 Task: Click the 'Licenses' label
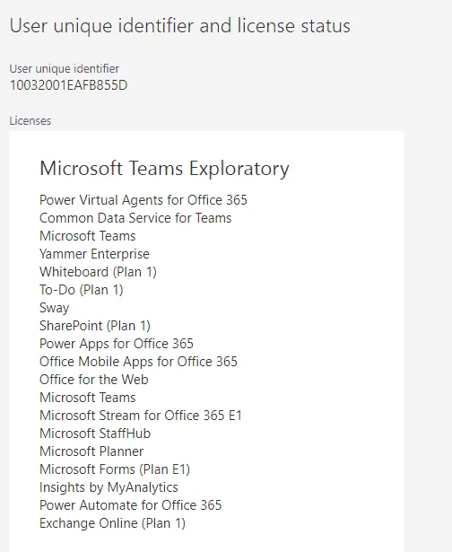coord(30,121)
